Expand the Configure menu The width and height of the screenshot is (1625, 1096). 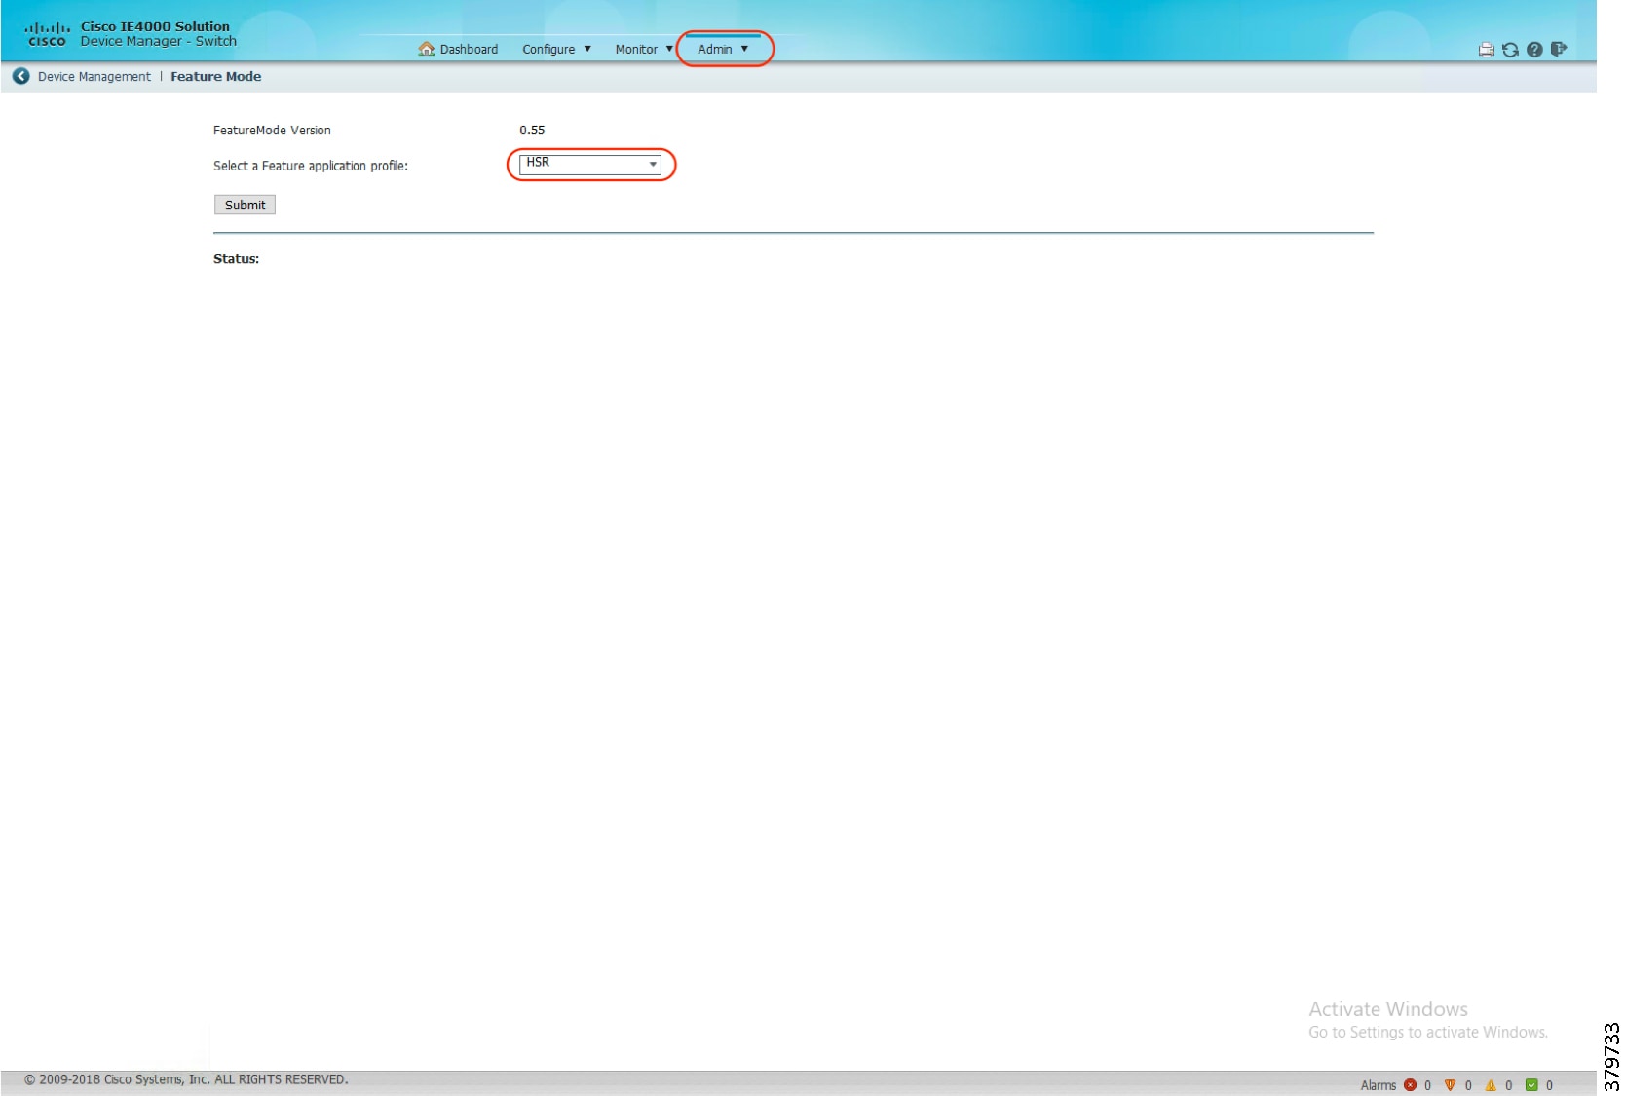556,49
